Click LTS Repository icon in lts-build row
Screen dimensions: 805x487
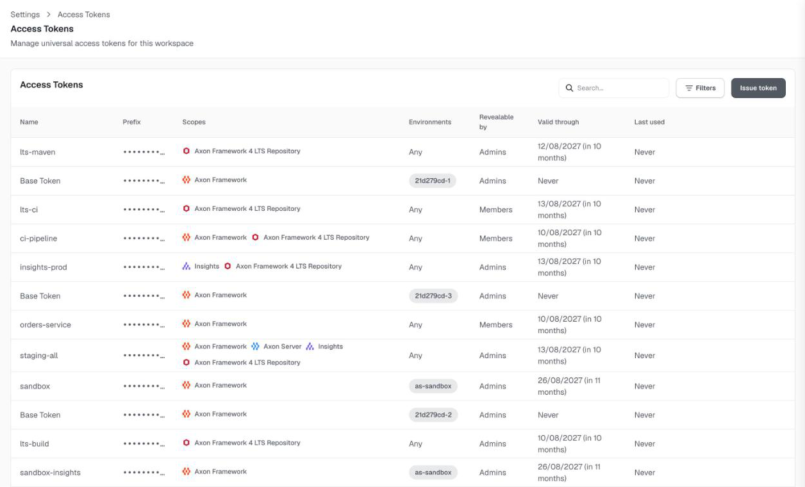coord(187,443)
